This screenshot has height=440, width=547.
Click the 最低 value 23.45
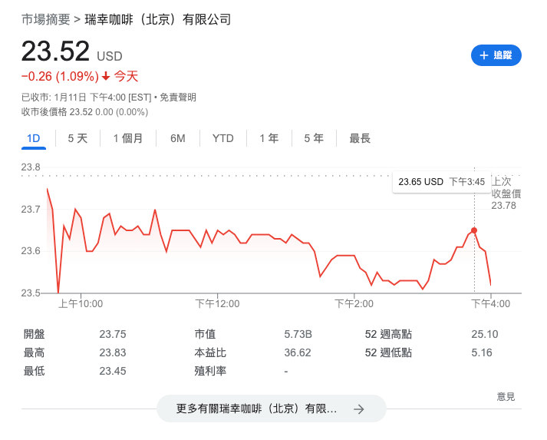[x=113, y=371]
